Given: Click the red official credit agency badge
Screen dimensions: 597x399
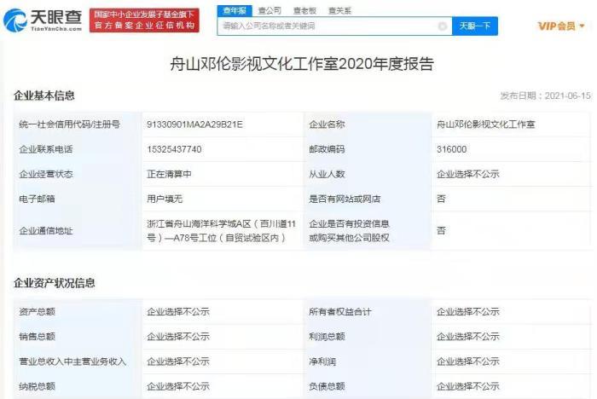Looking at the screenshot, I should (144, 20).
